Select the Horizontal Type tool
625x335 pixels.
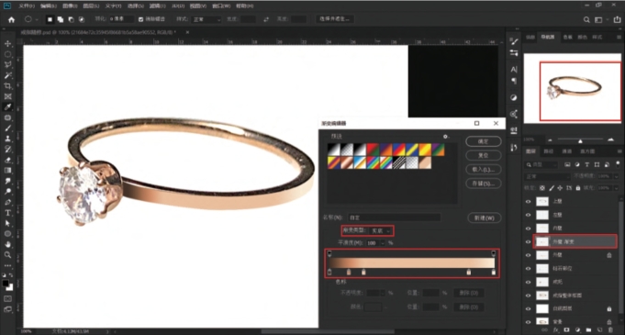pos(7,213)
